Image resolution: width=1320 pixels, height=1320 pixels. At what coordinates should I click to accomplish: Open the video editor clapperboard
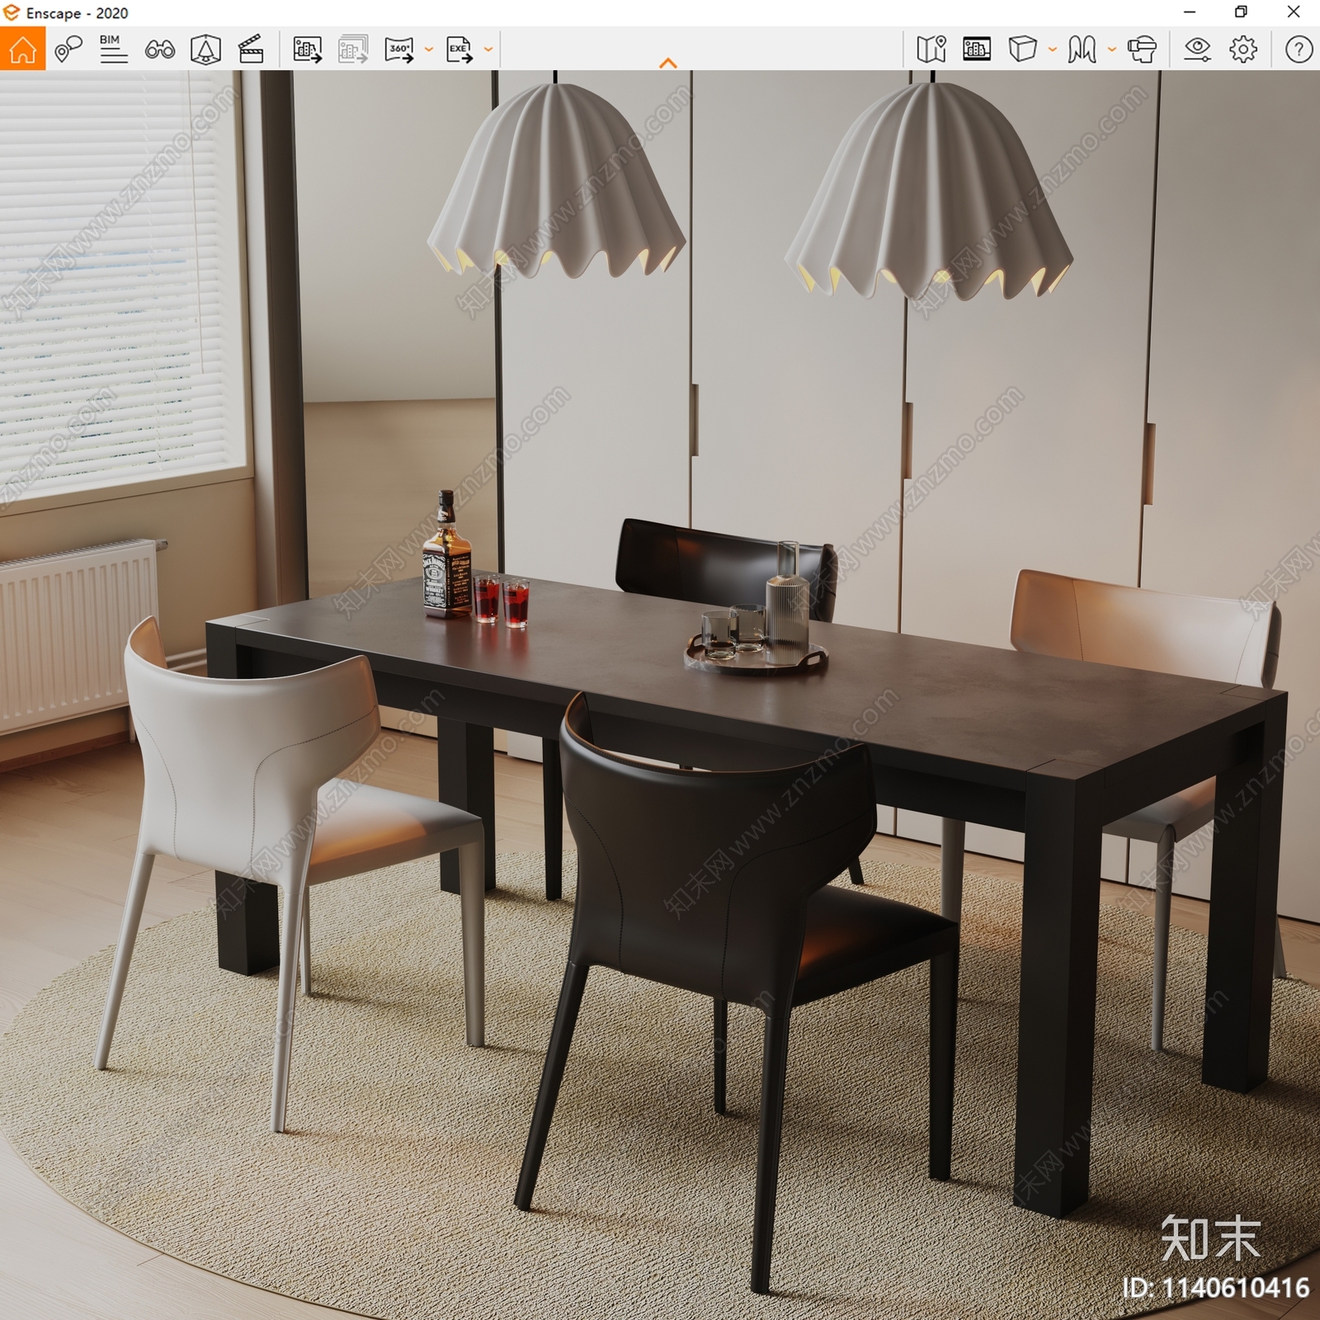(x=251, y=49)
